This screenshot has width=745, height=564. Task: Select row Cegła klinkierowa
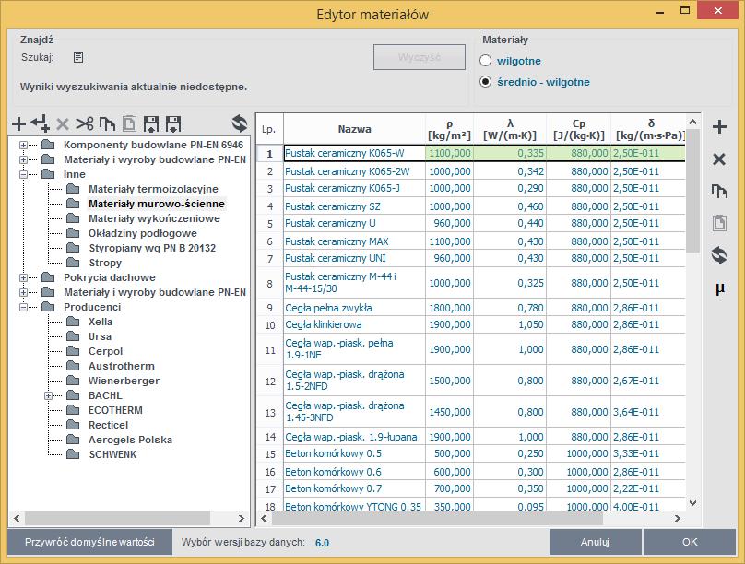[471, 324]
